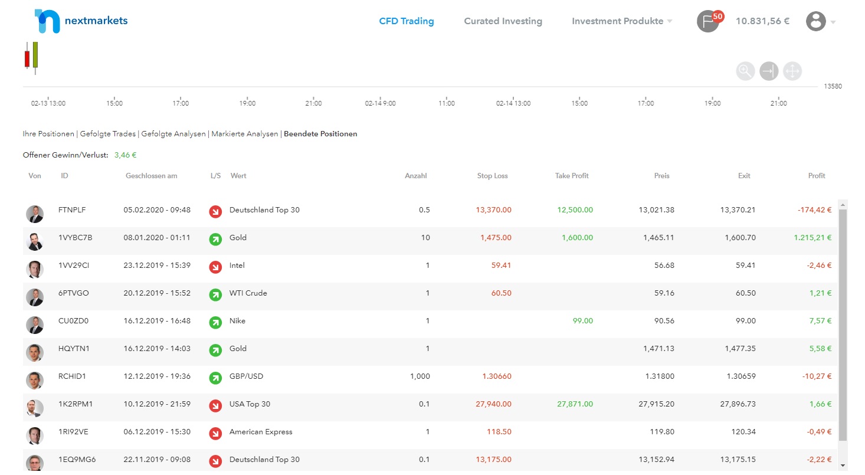Click the positions table scrollbar thumb
The height and width of the screenshot is (475, 865).
843,325
